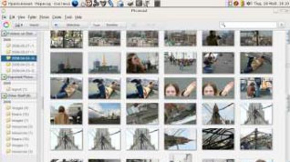Select the two people from behind thumbnail
290x162 pixels.
(67, 114)
